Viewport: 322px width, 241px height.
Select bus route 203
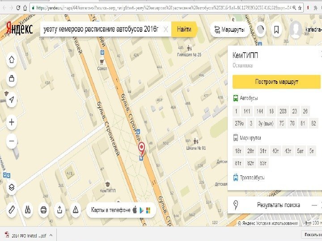283,111
